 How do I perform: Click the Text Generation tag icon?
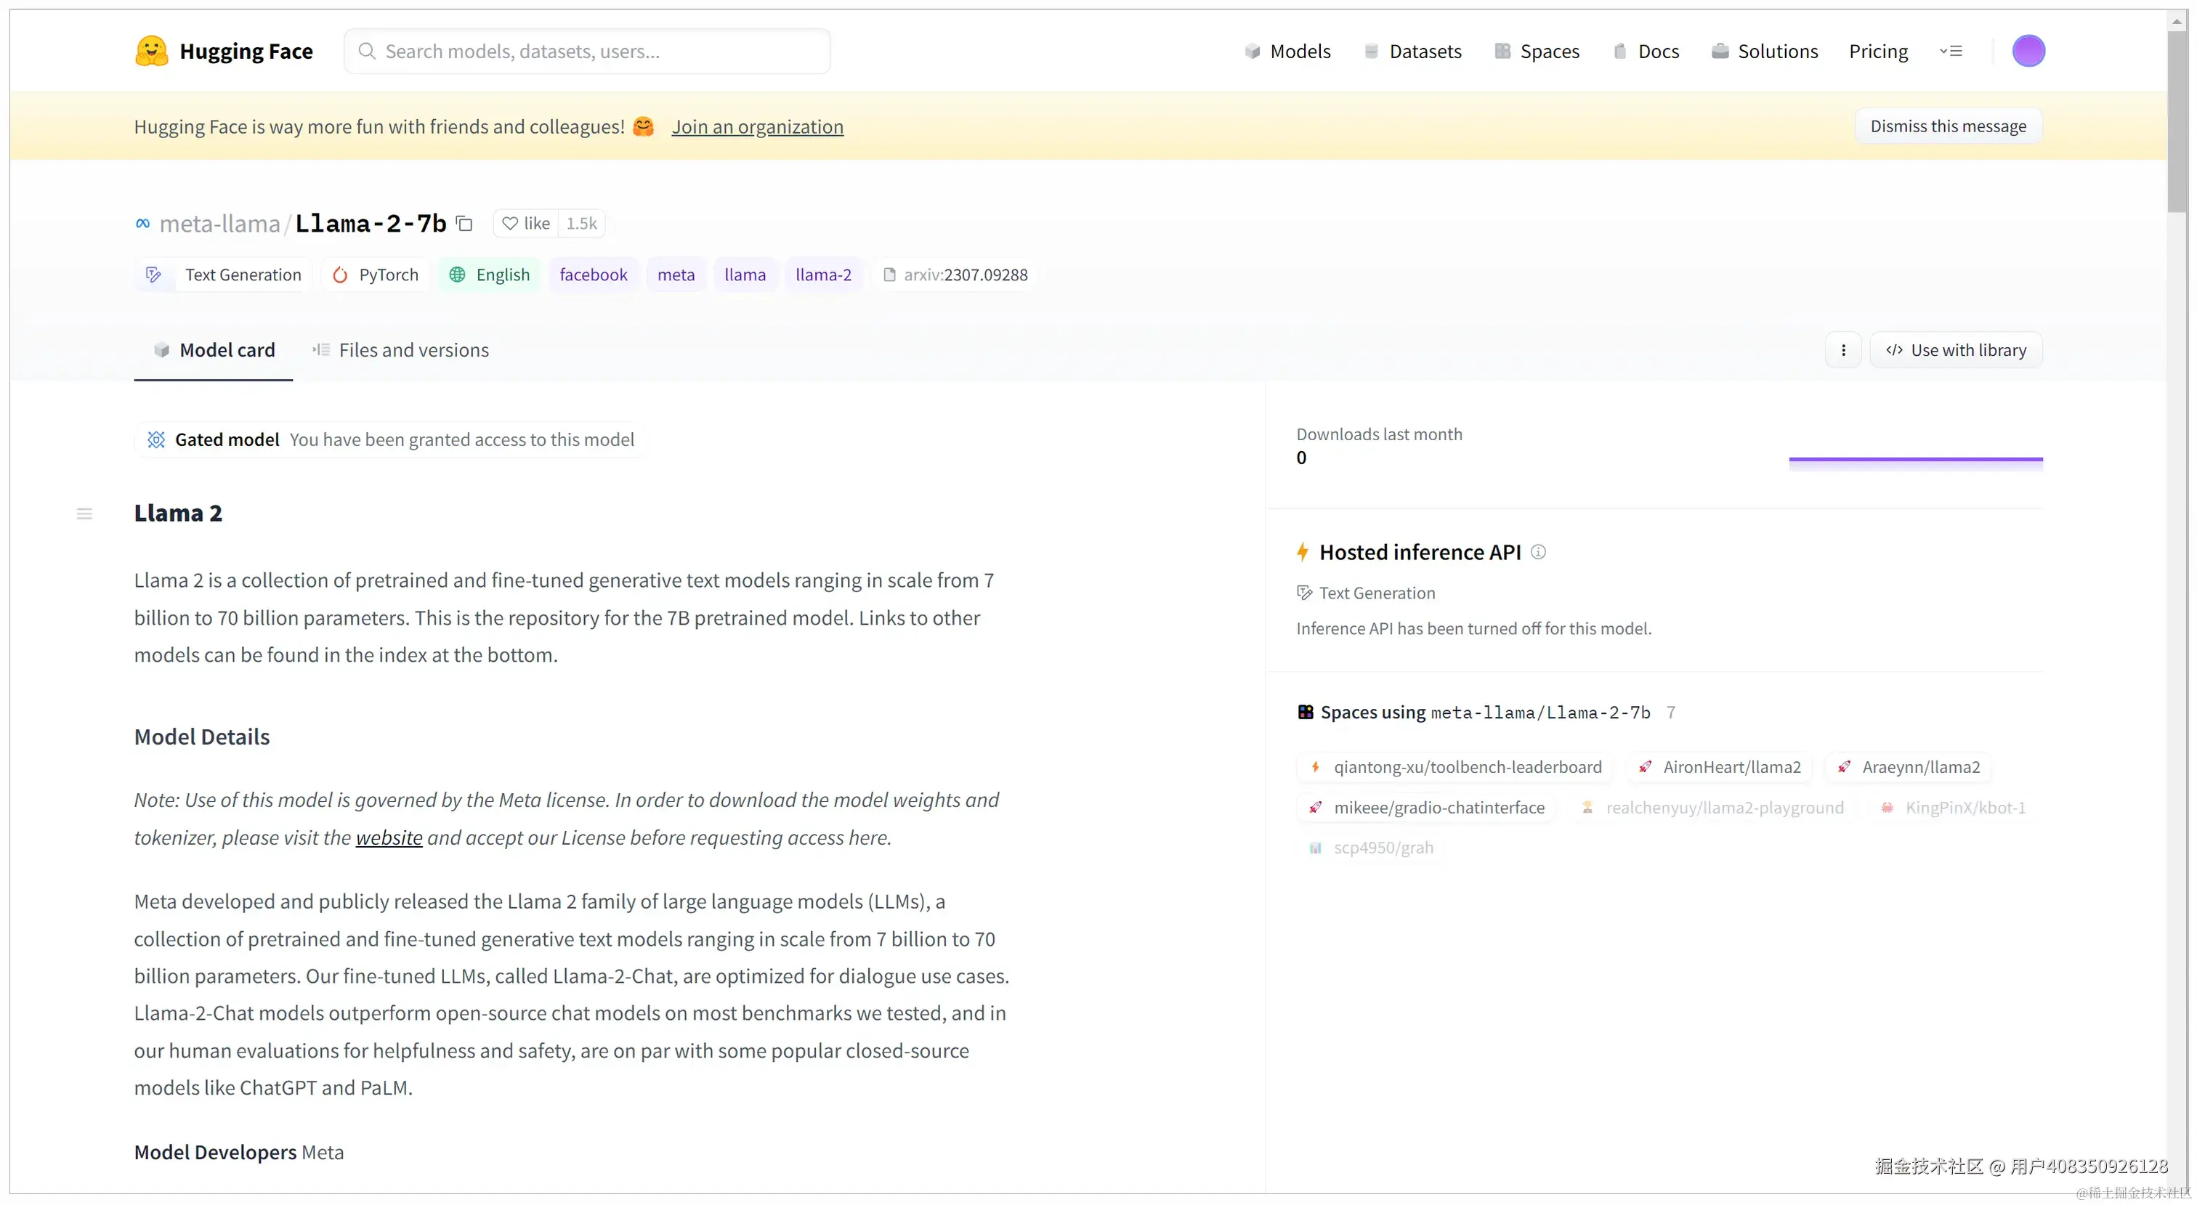pos(153,275)
